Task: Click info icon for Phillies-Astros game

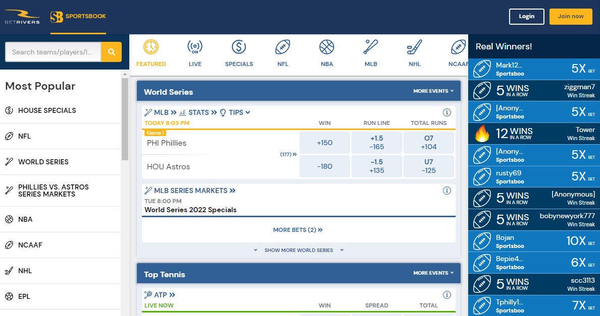Action: tap(446, 112)
